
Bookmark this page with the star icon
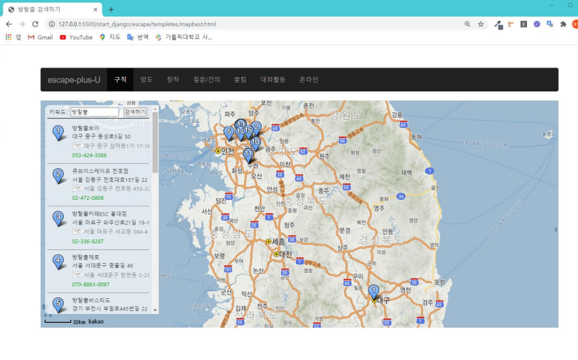click(x=480, y=24)
